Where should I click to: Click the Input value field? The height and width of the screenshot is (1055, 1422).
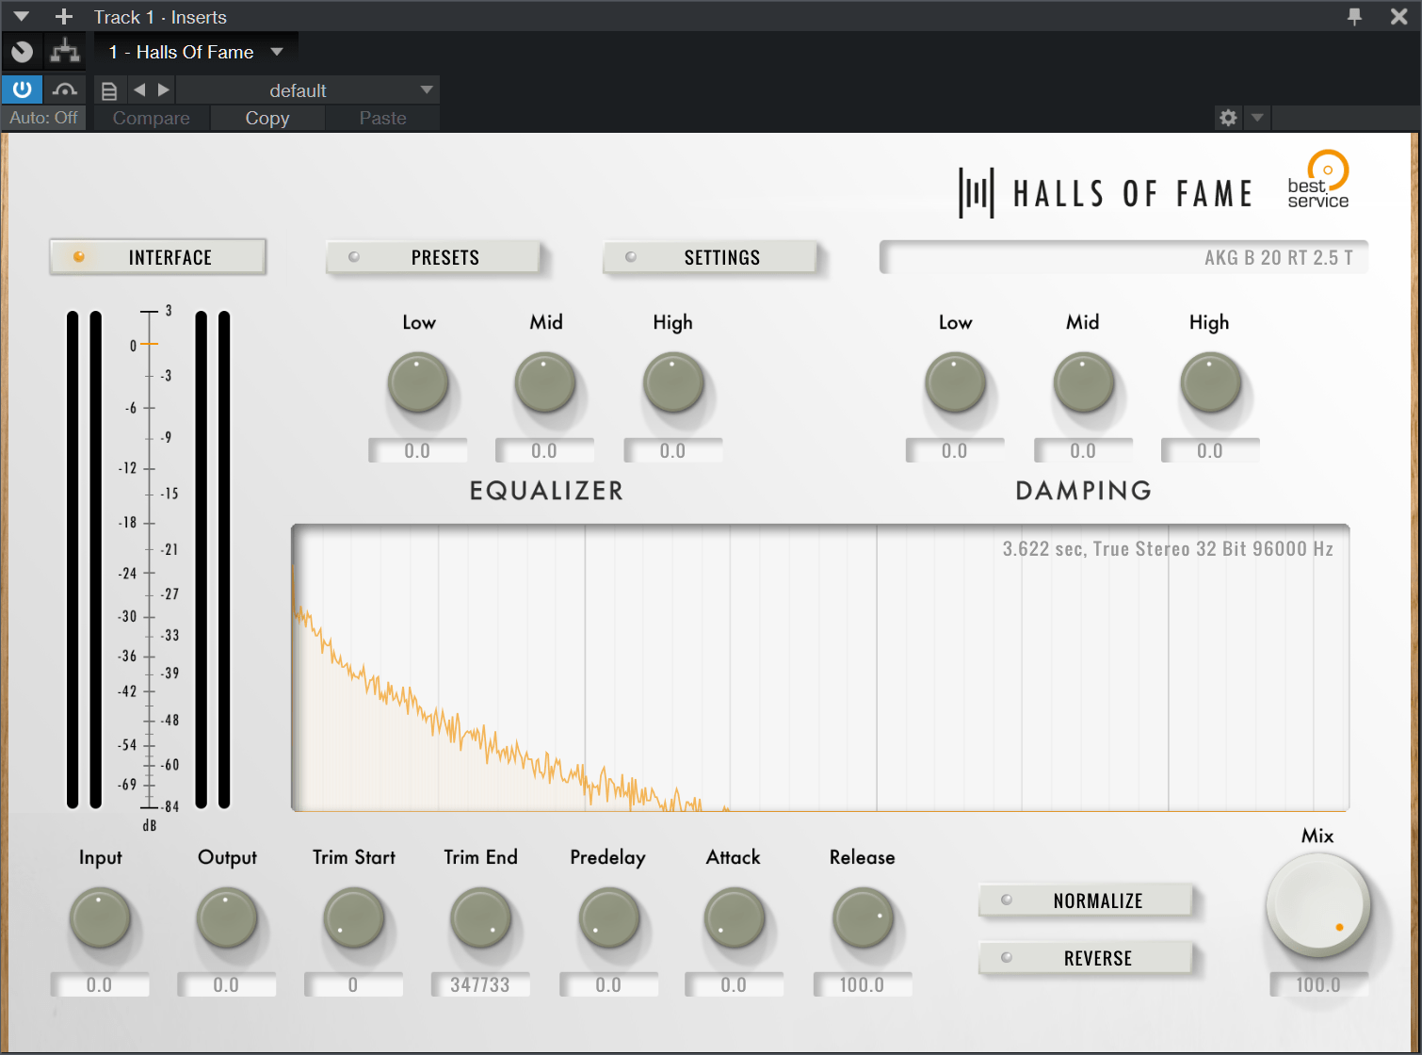tap(100, 984)
